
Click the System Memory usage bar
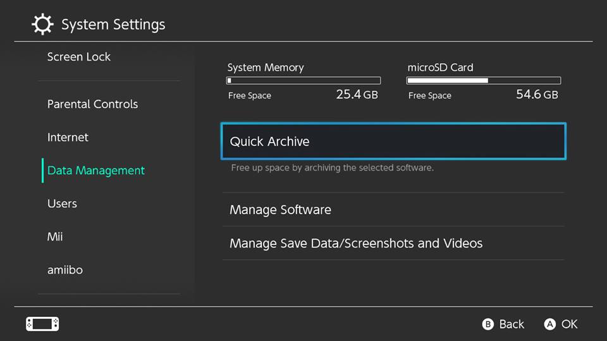pos(303,81)
